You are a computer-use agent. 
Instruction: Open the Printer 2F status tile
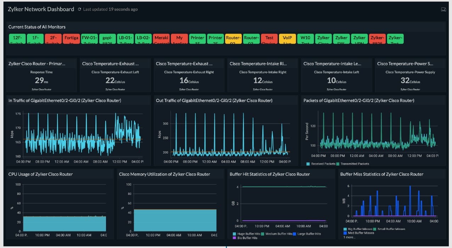pyautogui.click(x=216, y=39)
